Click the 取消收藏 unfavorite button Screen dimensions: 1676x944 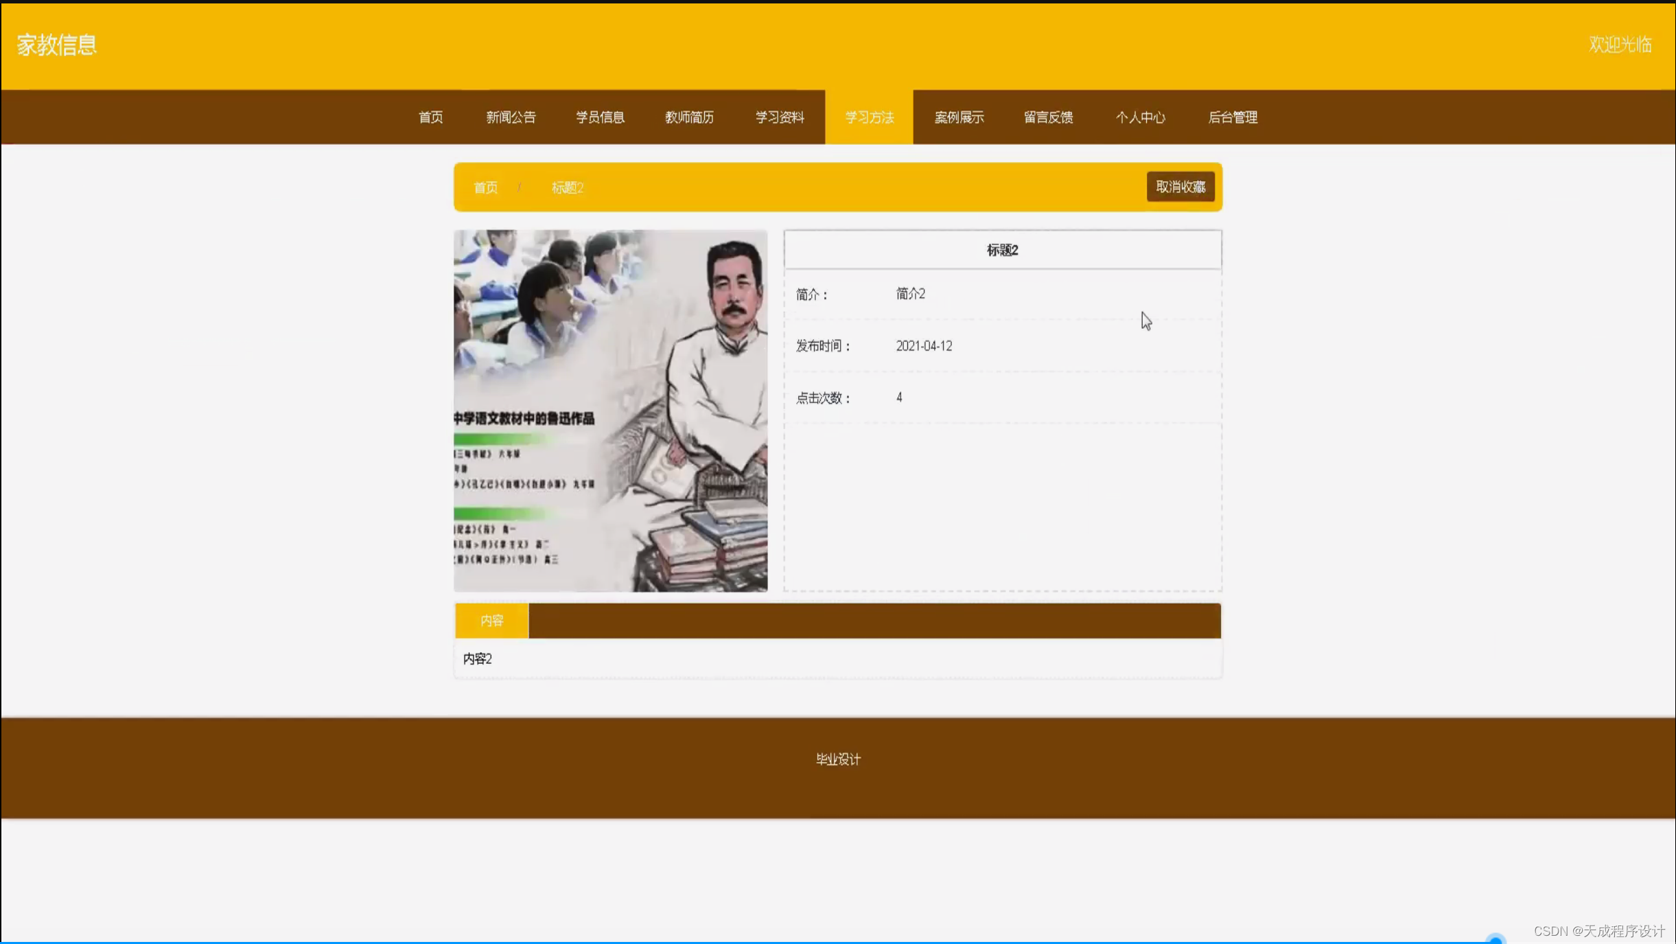coord(1180,185)
